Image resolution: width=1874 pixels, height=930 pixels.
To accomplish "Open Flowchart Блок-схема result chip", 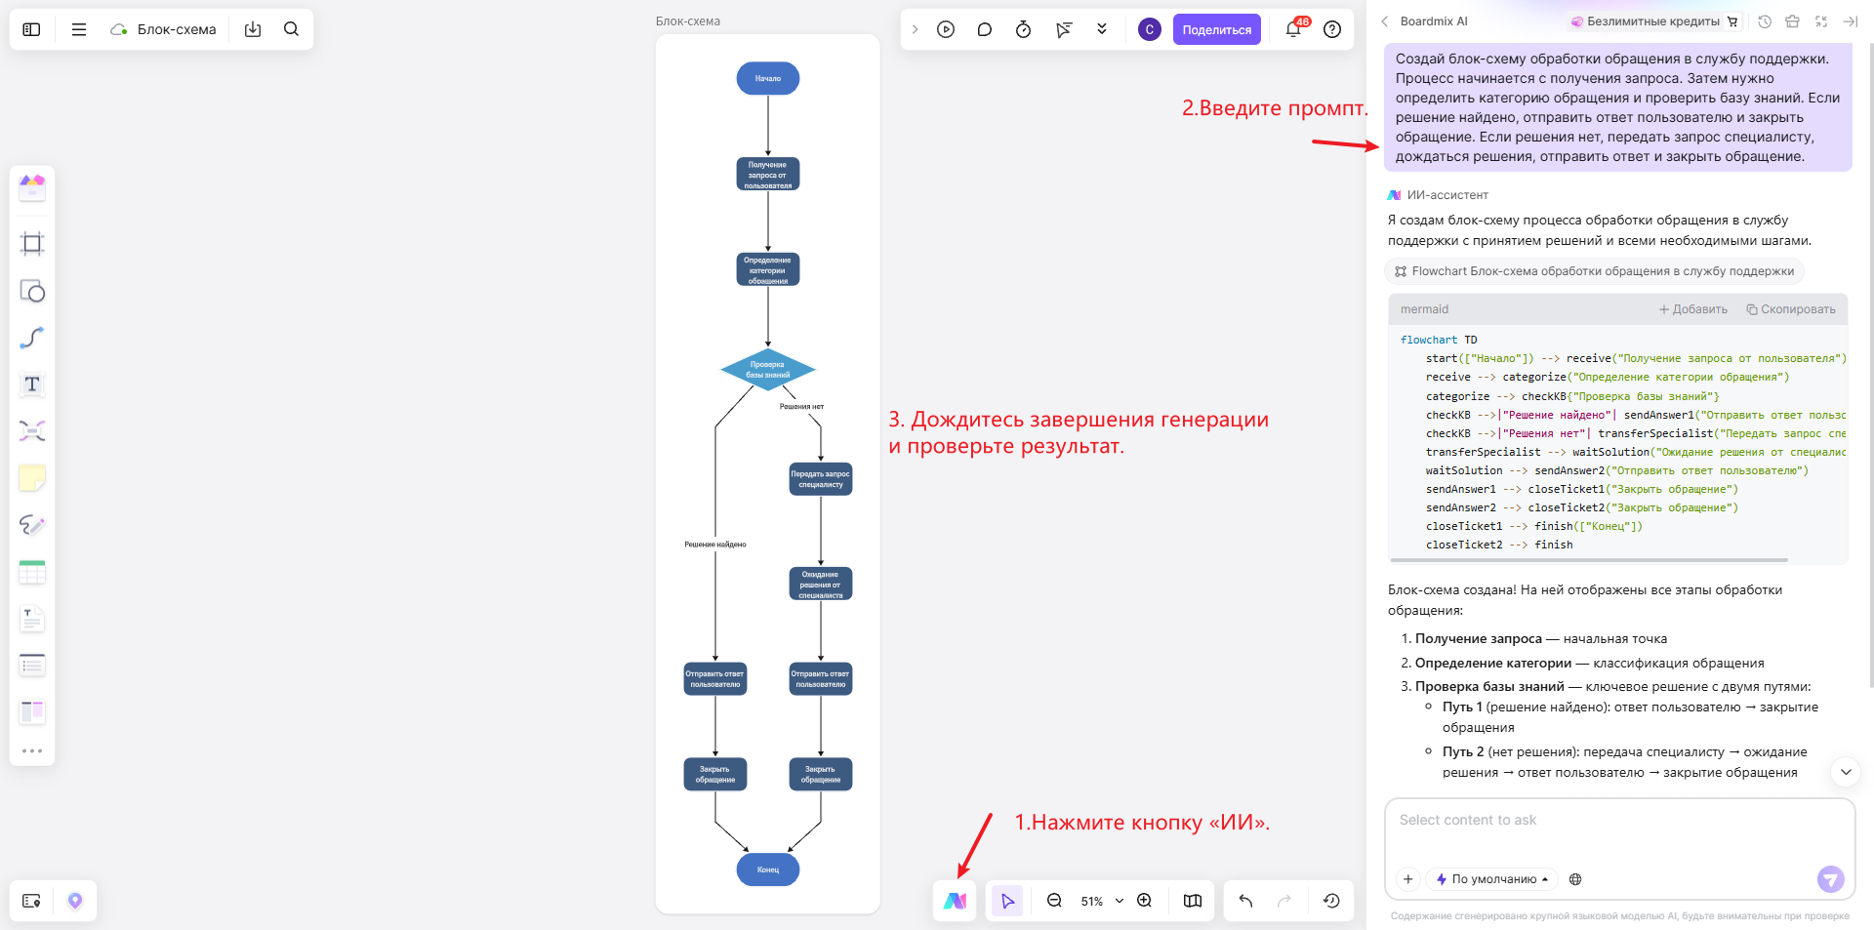I will (1594, 271).
